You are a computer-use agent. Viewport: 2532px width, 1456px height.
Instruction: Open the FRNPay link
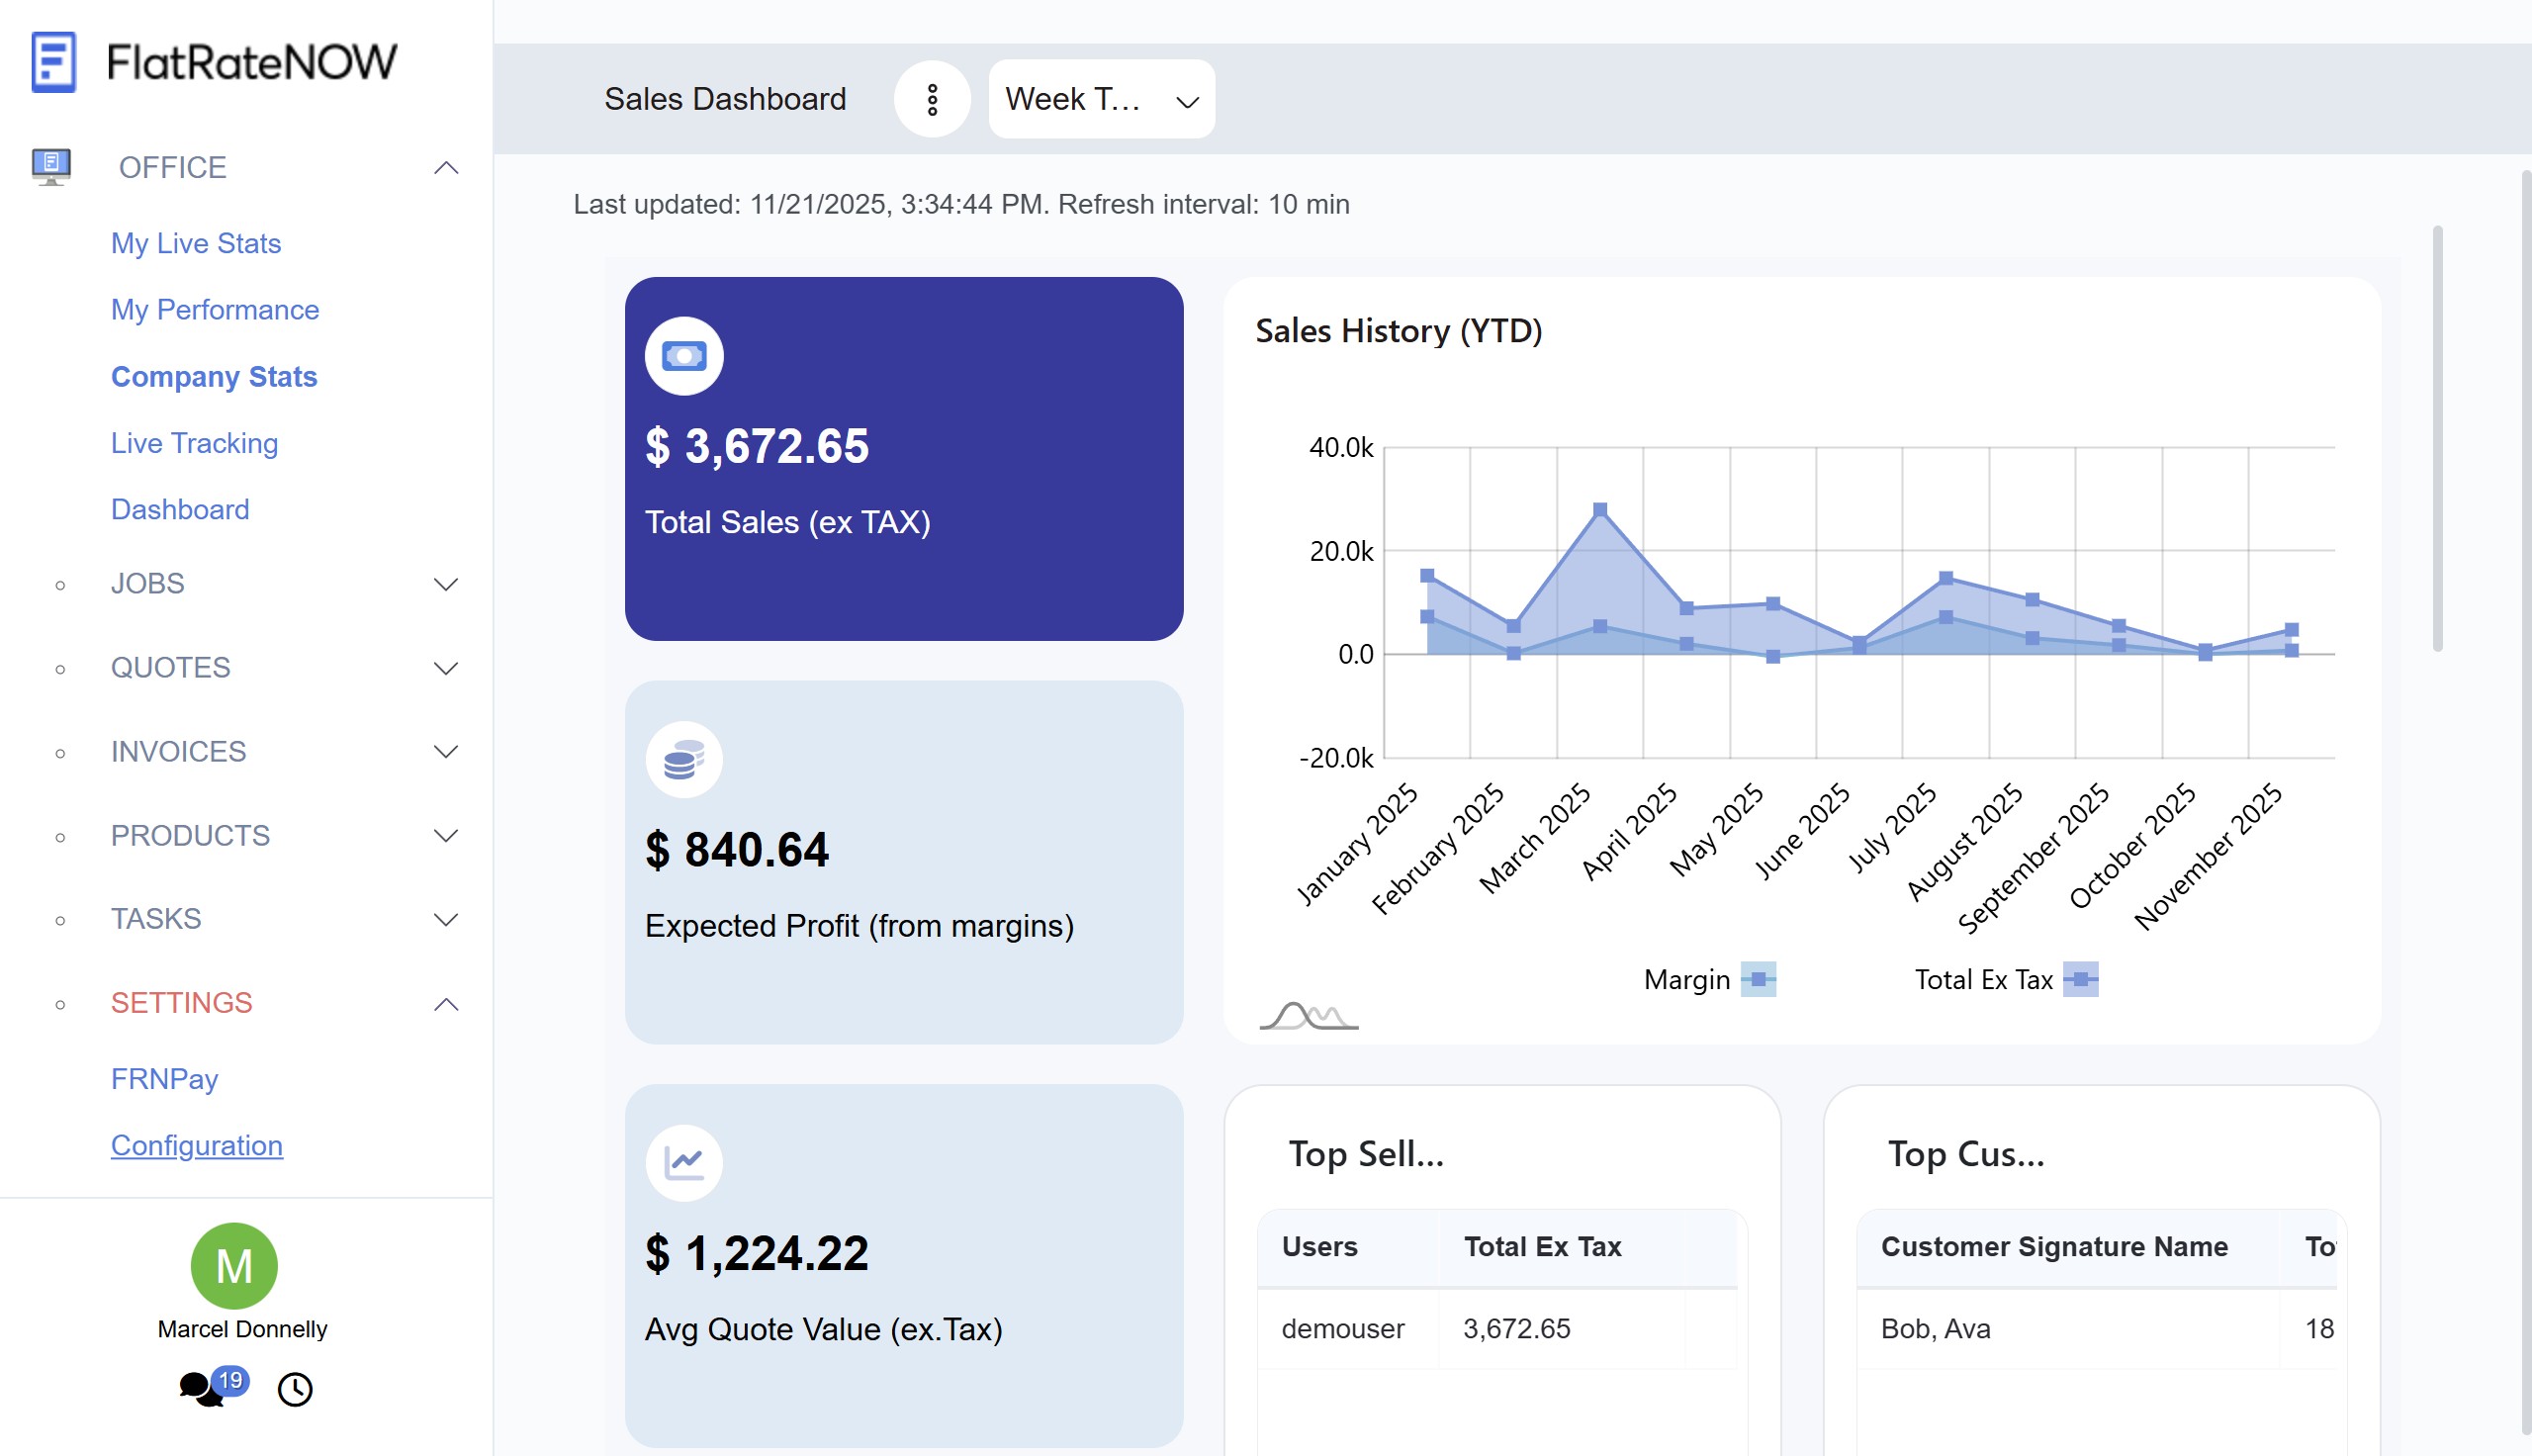click(164, 1079)
